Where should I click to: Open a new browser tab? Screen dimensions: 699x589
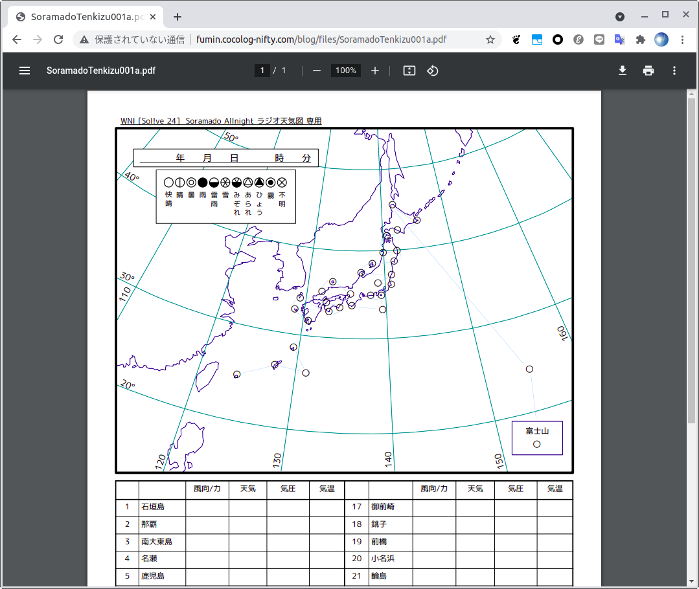178,17
